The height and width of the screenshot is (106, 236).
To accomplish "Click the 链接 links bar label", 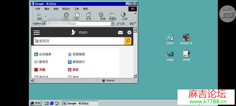I will click(132, 24).
